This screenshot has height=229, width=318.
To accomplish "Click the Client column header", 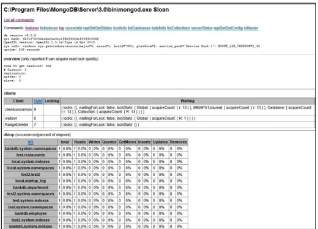I will click(18, 101).
